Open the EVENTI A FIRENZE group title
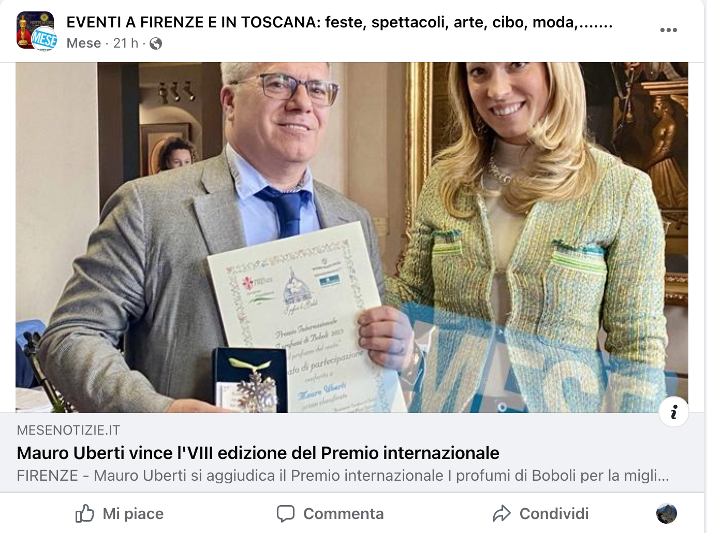Image resolution: width=707 pixels, height=533 pixels. [340, 22]
